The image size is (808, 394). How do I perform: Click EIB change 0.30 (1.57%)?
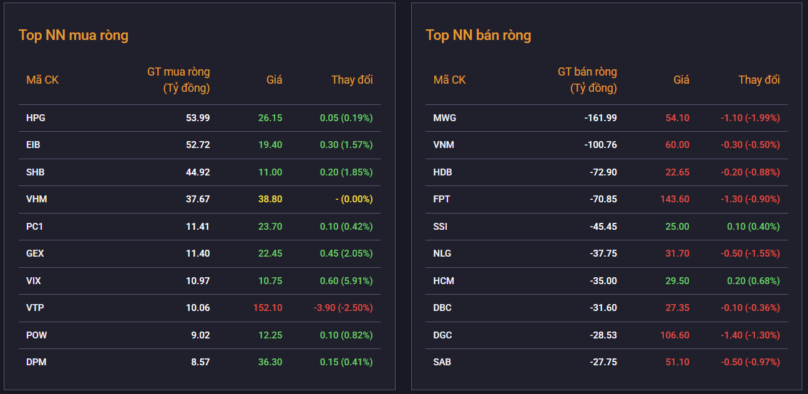point(346,145)
